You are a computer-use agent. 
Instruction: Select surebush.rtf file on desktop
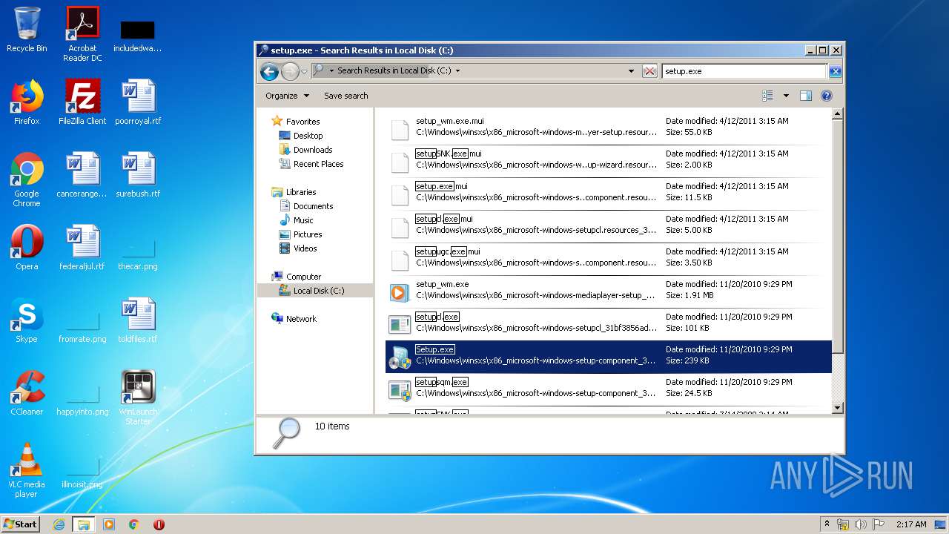pos(138,175)
